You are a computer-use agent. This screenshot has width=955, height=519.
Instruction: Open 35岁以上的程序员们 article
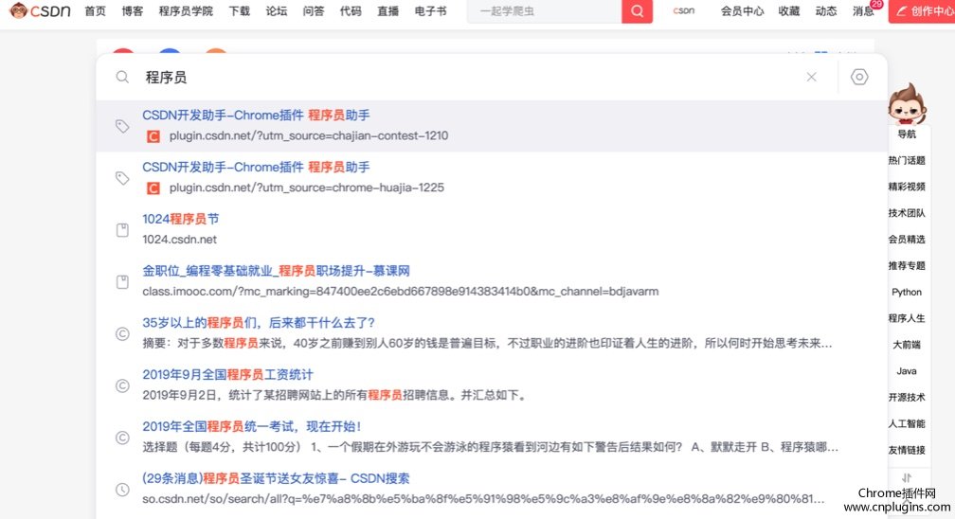coord(259,322)
